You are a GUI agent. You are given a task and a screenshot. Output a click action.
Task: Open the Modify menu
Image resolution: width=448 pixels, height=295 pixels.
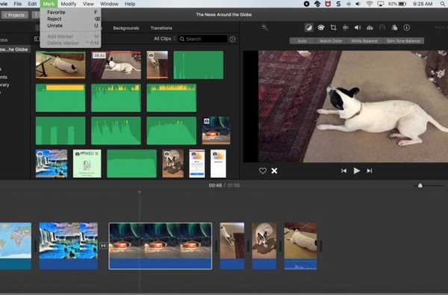[69, 4]
